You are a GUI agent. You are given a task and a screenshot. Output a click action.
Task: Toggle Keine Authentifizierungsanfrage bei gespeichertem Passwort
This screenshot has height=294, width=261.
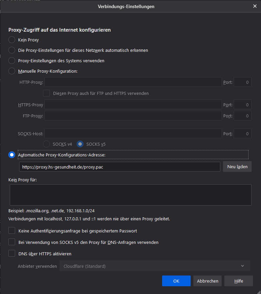[12, 231]
